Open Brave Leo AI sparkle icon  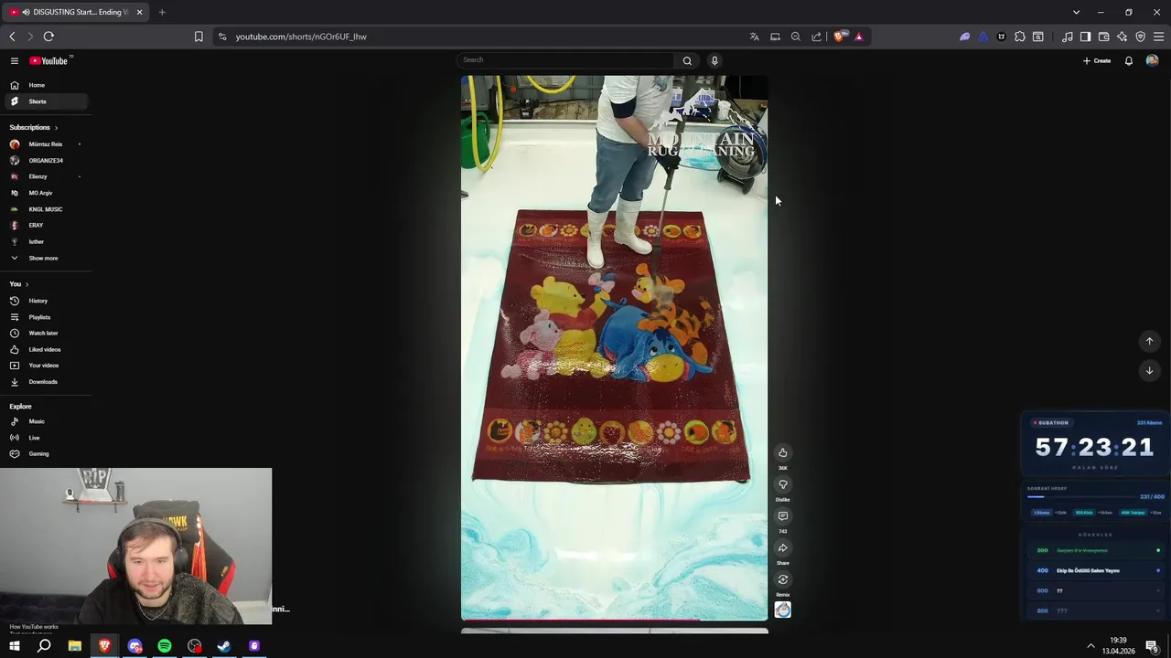1123,37
